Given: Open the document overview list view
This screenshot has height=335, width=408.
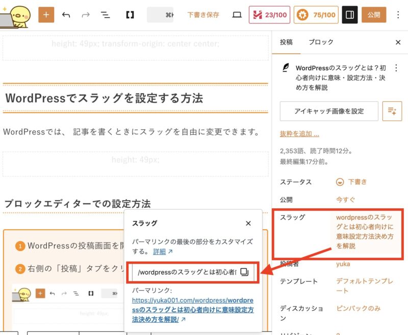Looking at the screenshot, I should point(105,15).
